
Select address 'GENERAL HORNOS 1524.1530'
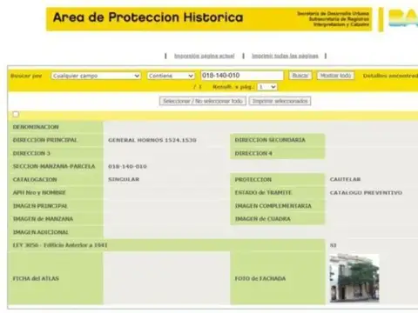click(152, 140)
